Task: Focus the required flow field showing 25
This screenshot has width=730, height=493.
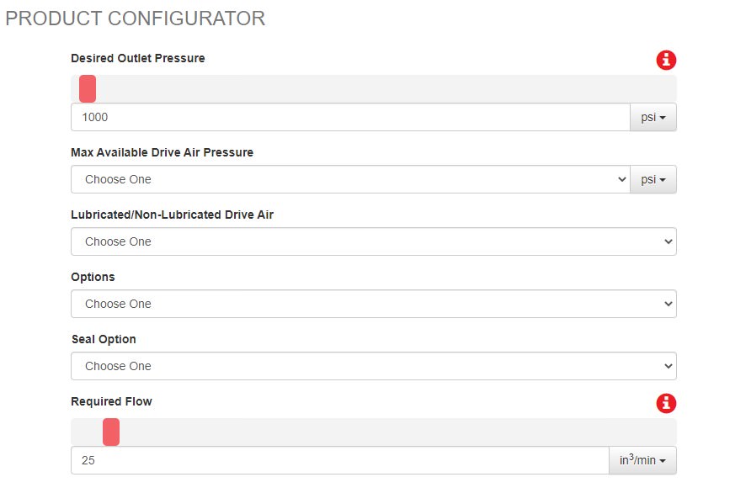Action: tap(339, 461)
